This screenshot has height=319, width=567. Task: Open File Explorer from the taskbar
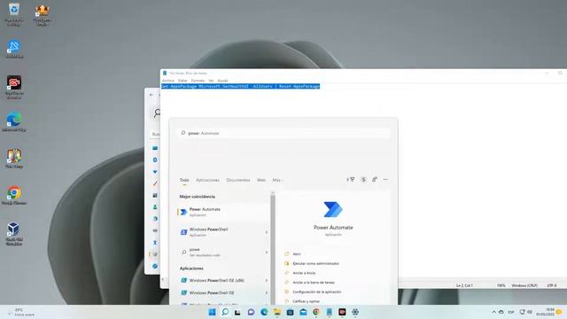[x=277, y=312]
